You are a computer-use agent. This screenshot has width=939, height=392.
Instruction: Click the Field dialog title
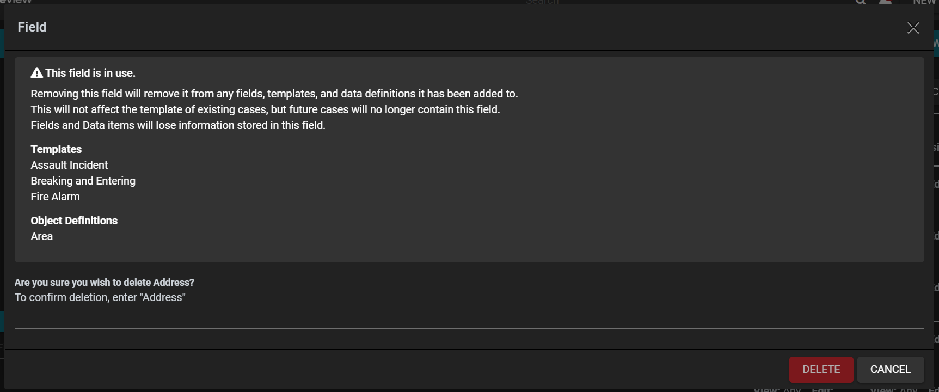click(x=32, y=27)
